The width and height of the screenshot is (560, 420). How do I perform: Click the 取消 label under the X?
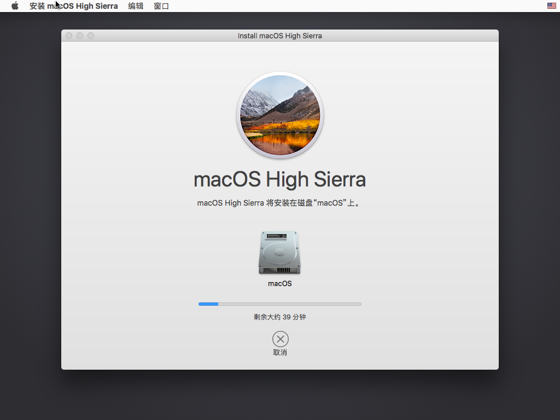(x=280, y=353)
